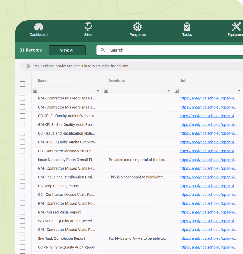Tick checkbox for CC KPI 3 - Site Quality Audit Report

(22, 247)
